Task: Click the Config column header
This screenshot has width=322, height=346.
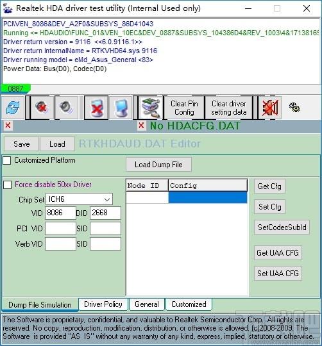Action: point(208,185)
